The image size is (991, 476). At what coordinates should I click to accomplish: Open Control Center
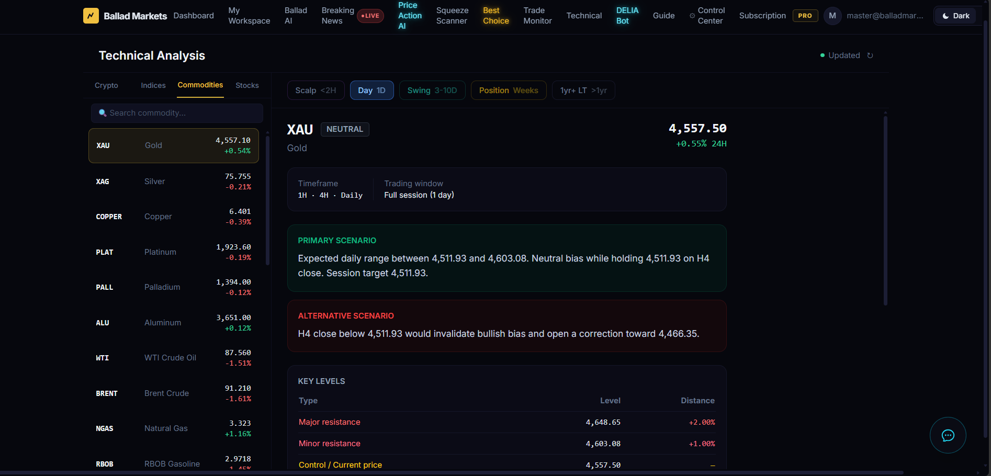pos(711,16)
